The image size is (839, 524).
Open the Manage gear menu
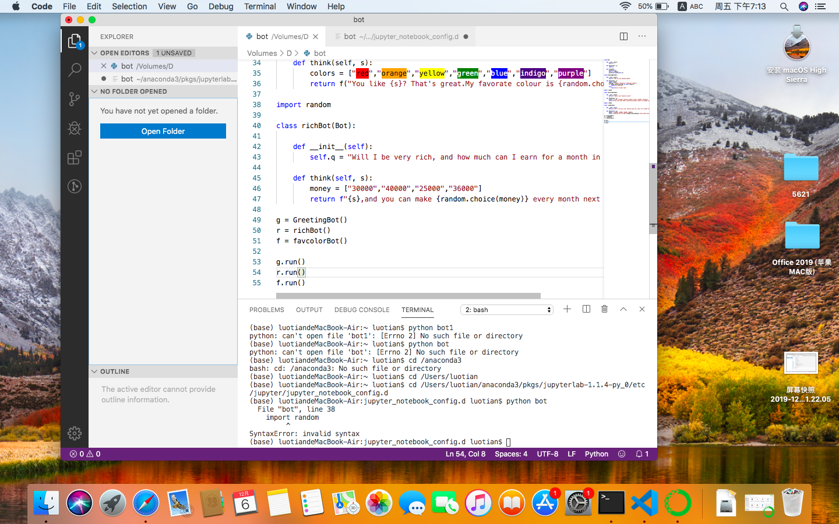click(x=75, y=433)
